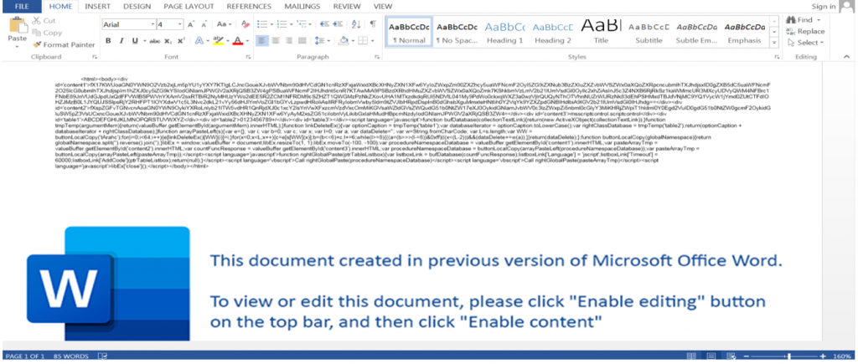
Task: Insert a bulleted list
Action: (x=264, y=24)
